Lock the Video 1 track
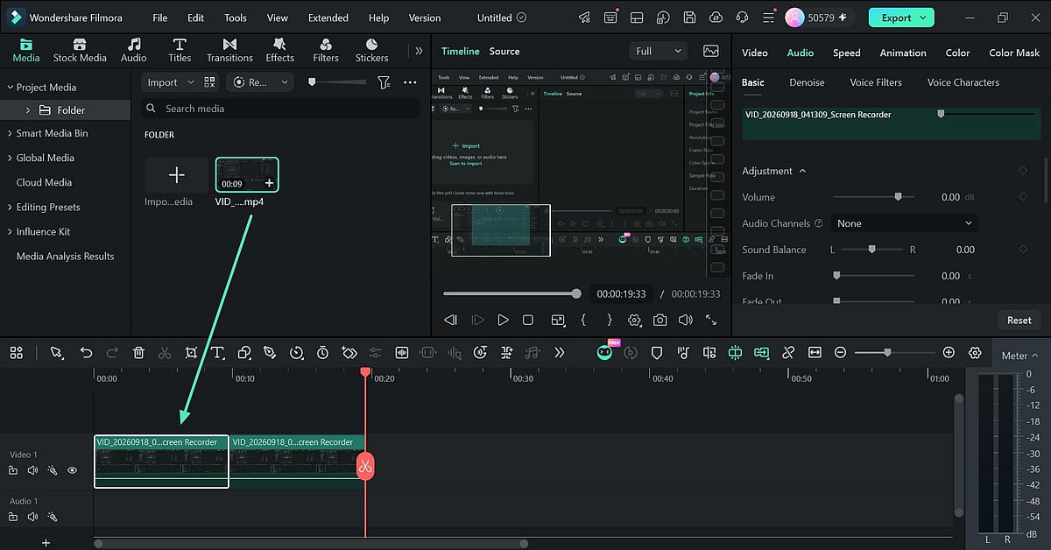Image resolution: width=1051 pixels, height=550 pixels. coord(13,470)
